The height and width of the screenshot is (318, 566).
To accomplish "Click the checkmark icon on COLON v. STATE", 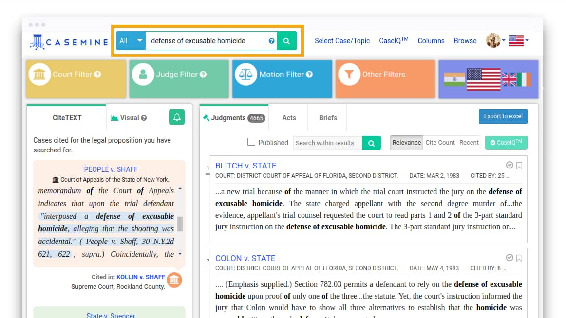I will tap(509, 258).
